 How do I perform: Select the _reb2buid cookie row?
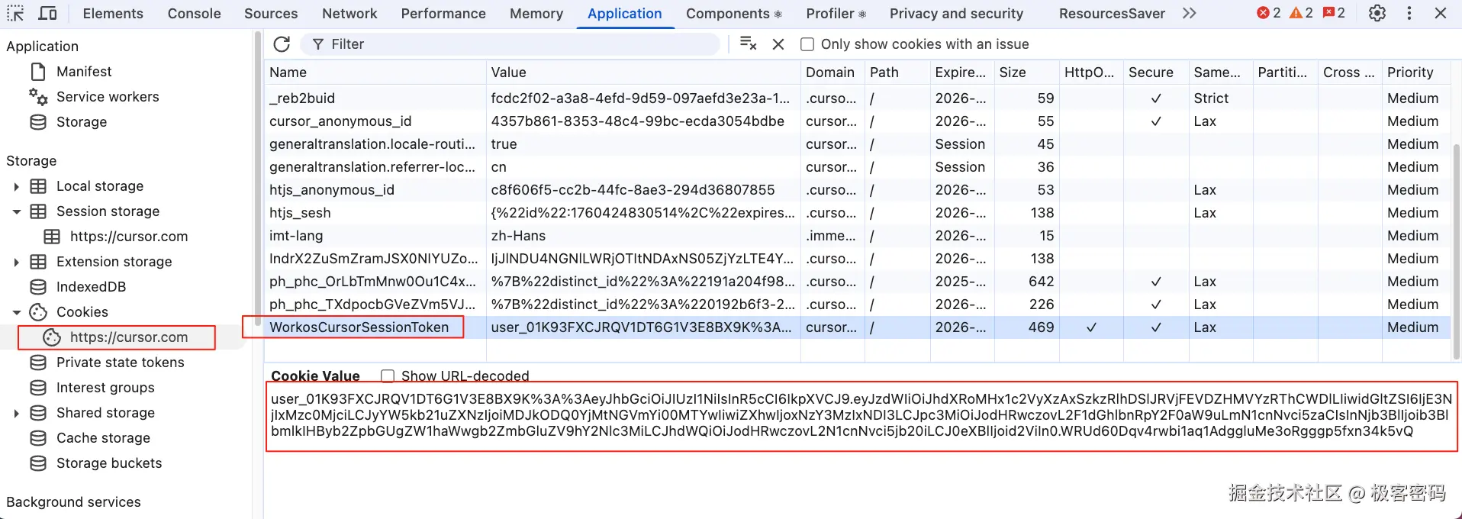tap(858, 98)
